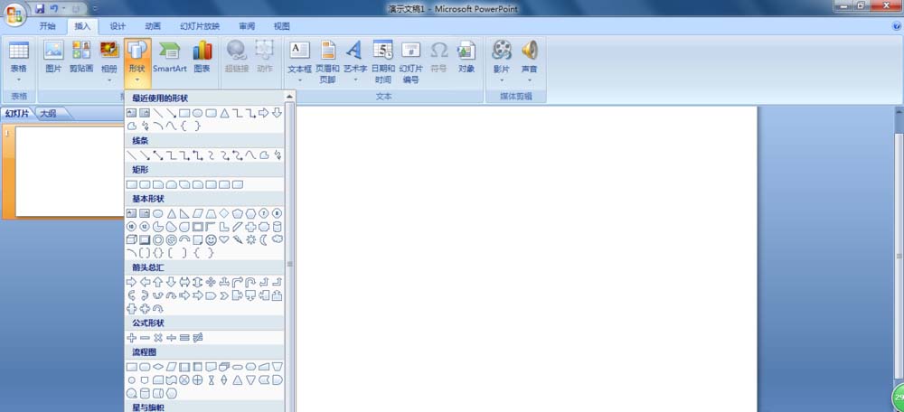Insert slide number (幻灯片编号)
This screenshot has height=412, width=904.
[411, 62]
